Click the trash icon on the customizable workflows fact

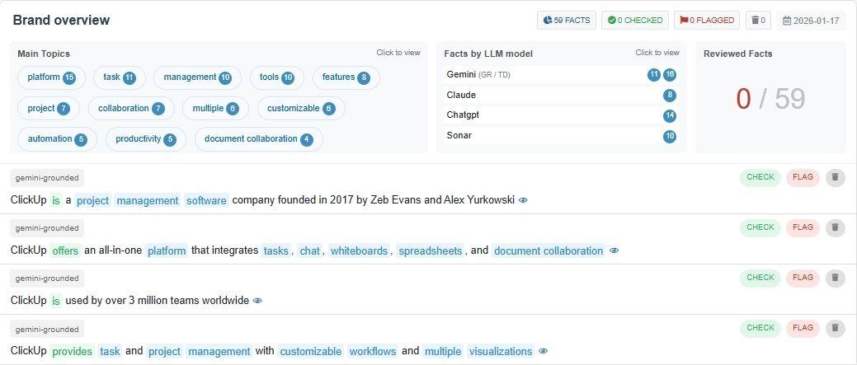835,328
